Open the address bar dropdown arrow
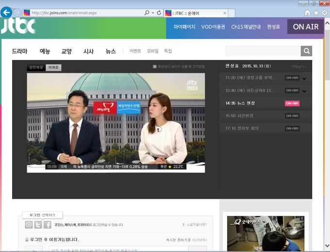The height and width of the screenshot is (252, 330). pyautogui.click(x=153, y=13)
